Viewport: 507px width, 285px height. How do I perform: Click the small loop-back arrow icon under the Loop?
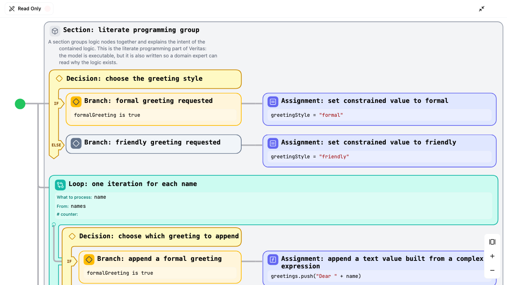(x=54, y=225)
